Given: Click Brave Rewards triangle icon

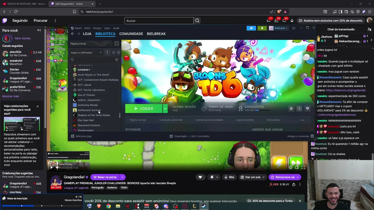Looking at the screenshot, I should coord(285,12).
